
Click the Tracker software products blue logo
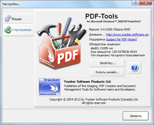(49, 87)
